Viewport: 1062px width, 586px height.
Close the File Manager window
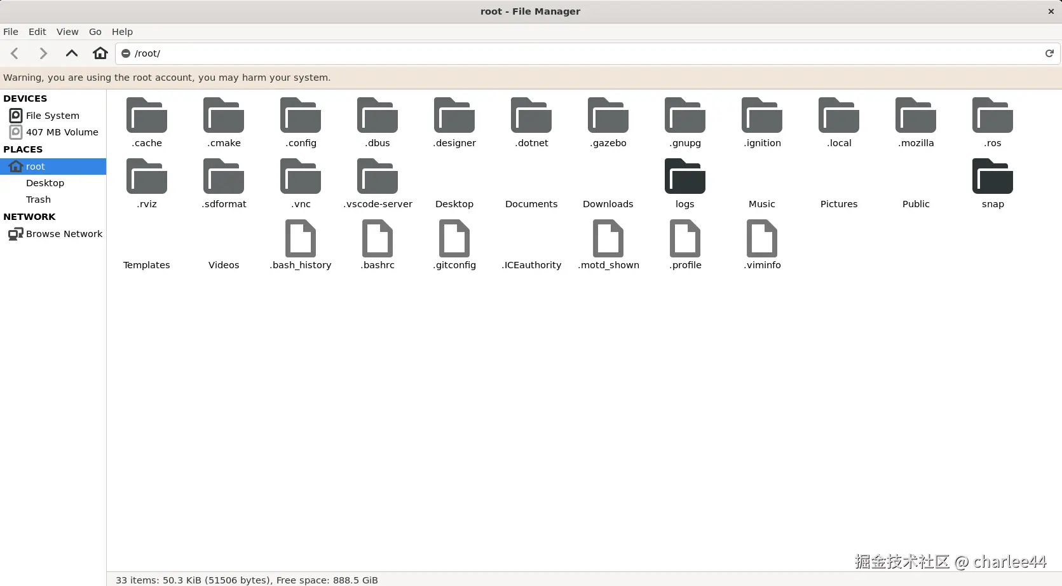pyautogui.click(x=1051, y=11)
